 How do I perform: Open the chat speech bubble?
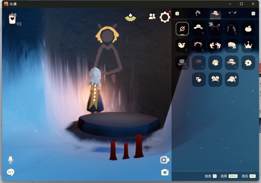[x=10, y=172]
